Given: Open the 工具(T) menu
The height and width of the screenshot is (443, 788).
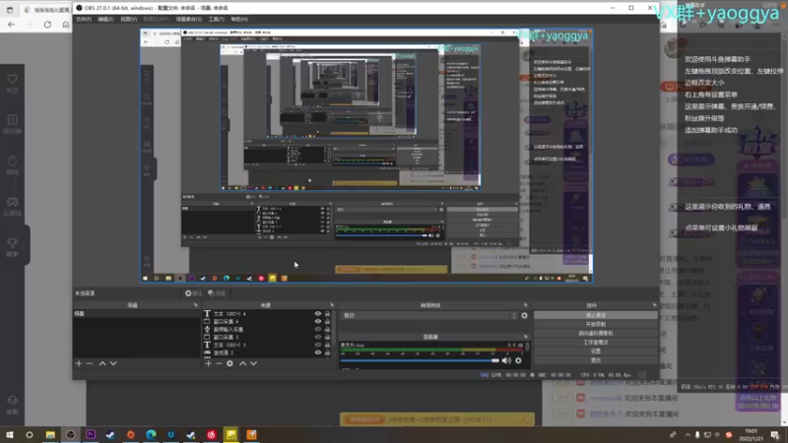Looking at the screenshot, I should [217, 19].
